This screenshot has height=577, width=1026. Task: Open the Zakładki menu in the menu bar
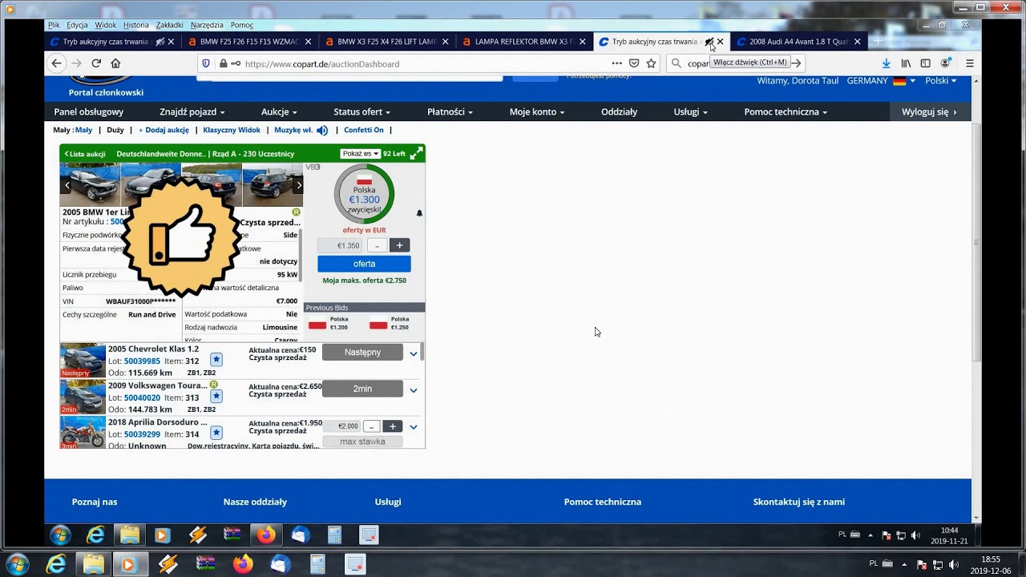pyautogui.click(x=170, y=25)
